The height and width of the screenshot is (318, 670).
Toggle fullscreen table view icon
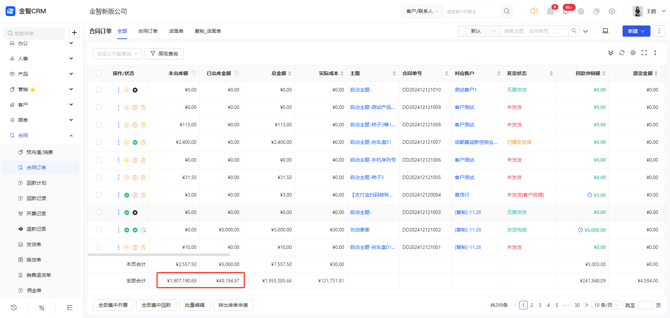pyautogui.click(x=644, y=53)
